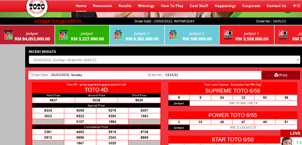Click Power Toto jackpot RM 3,134,647.01
Image resolution: width=302 pixels, height=145 pixels.
tap(243, 127)
